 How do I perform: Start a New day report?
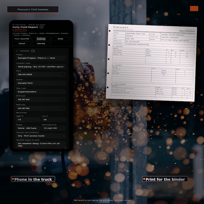tap(41, 44)
